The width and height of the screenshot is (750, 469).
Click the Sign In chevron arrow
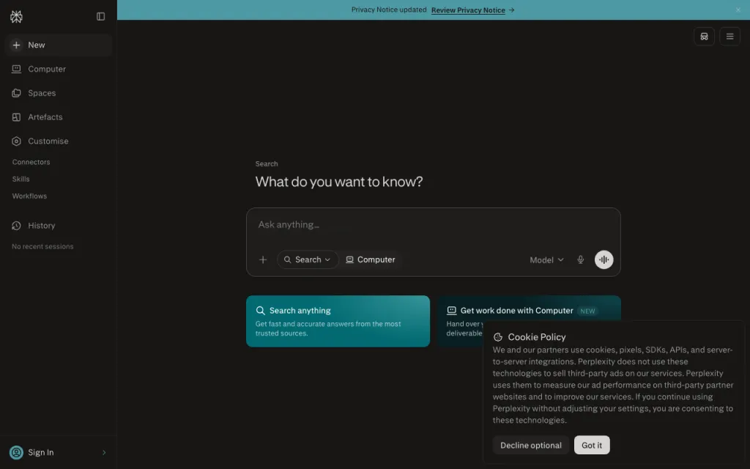[x=104, y=452]
